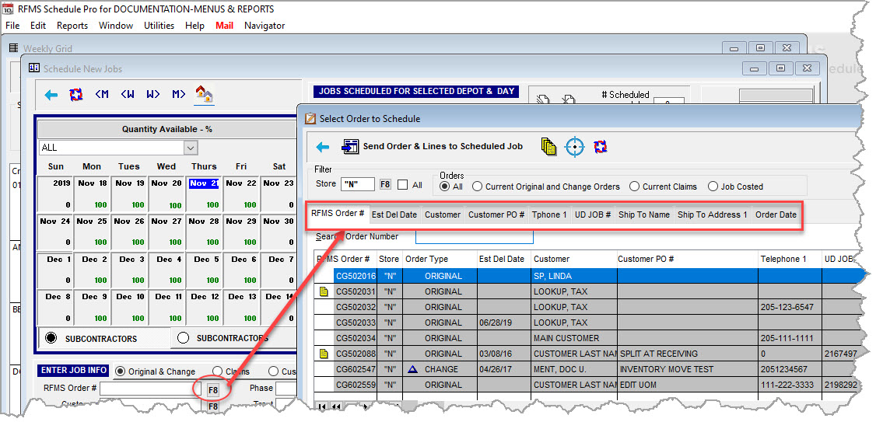876x422 pixels.
Task: Click F8 lookup button beside RFMS Order #
Action: click(212, 390)
